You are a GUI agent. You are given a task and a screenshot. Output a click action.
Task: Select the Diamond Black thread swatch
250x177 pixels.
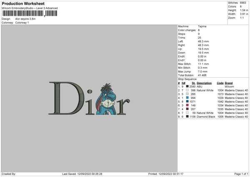[187, 116]
